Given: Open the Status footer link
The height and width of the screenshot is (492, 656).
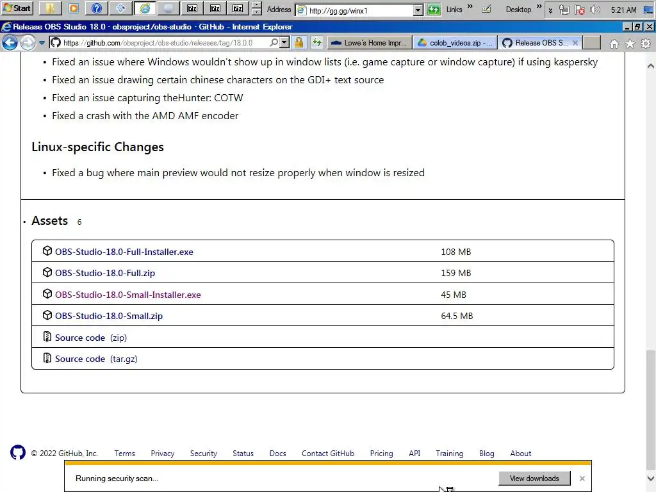Looking at the screenshot, I should pyautogui.click(x=243, y=454).
